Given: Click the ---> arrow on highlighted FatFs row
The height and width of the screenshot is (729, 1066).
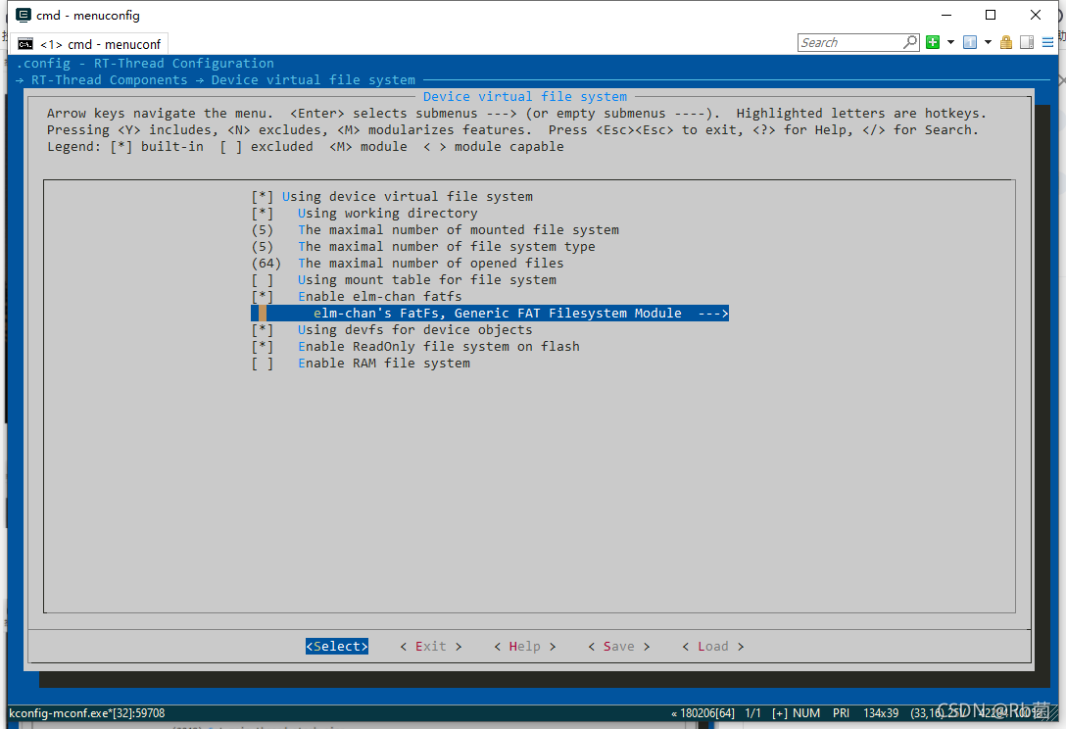Looking at the screenshot, I should pos(713,314).
